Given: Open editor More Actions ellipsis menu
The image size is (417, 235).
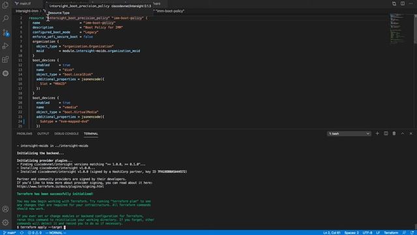Looking at the screenshot, I should [x=411, y=3].
